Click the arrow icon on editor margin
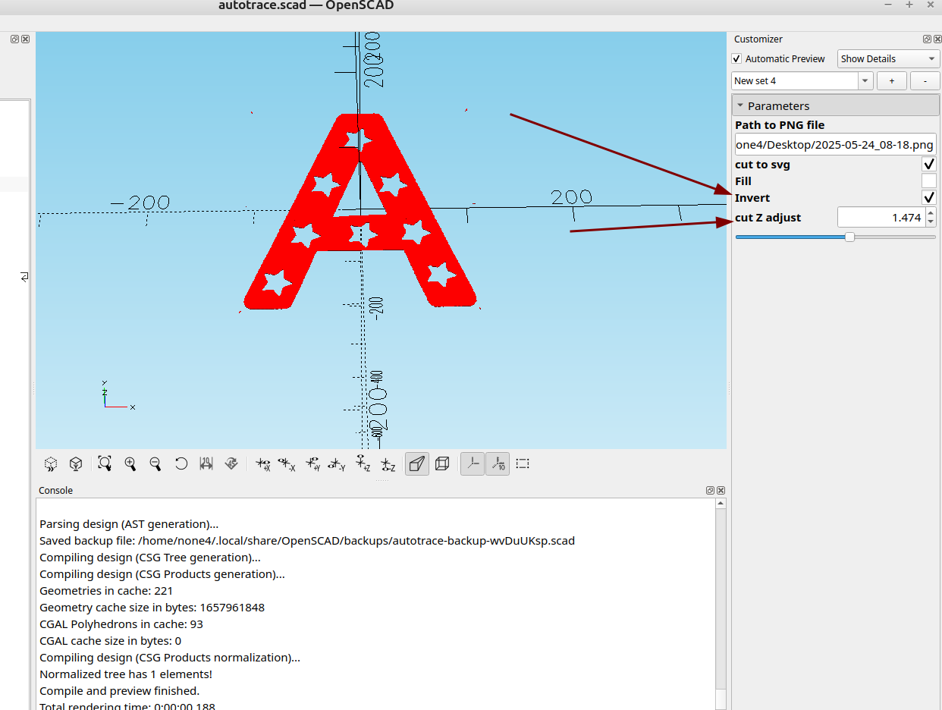The image size is (942, 710). tap(24, 277)
